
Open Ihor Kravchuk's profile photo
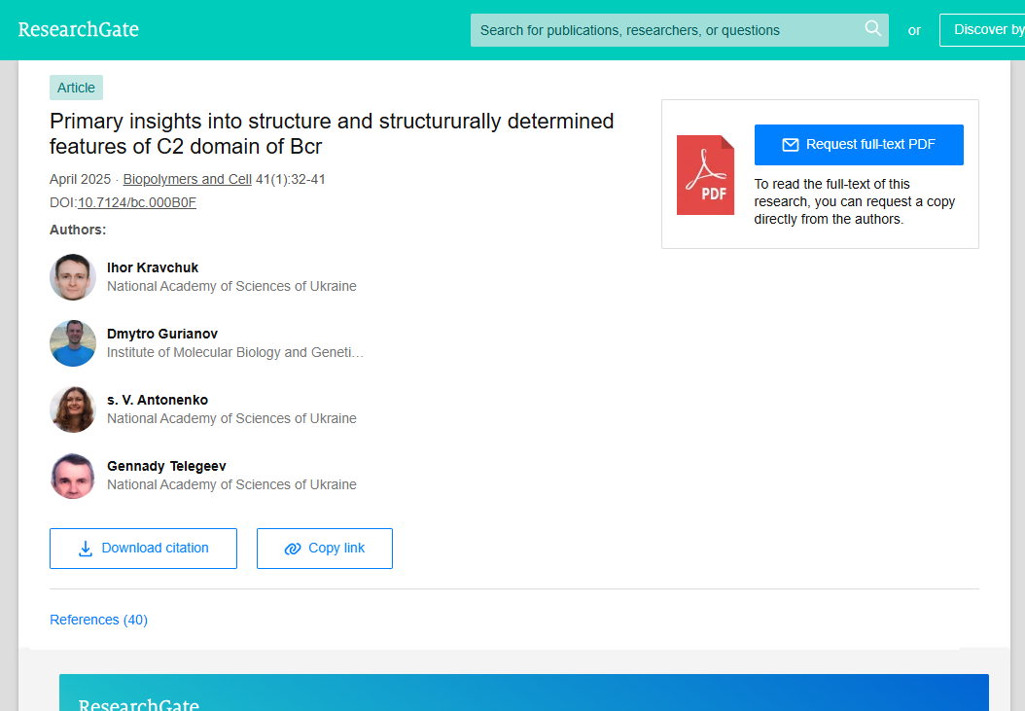(73, 277)
